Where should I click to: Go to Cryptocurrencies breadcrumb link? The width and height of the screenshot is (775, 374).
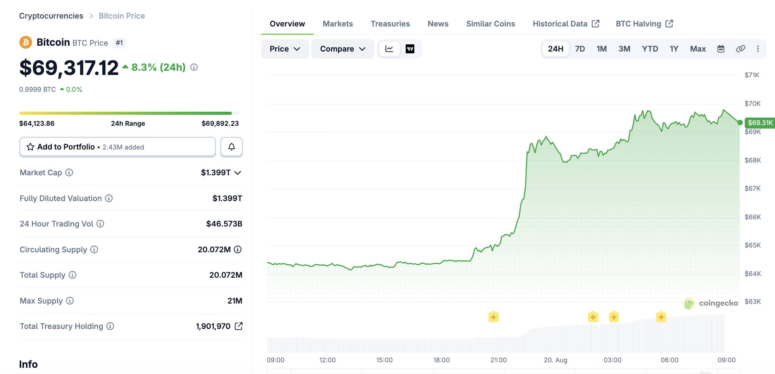51,16
